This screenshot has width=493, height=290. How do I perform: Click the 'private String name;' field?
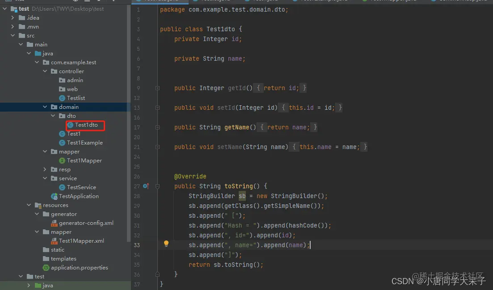pos(210,59)
